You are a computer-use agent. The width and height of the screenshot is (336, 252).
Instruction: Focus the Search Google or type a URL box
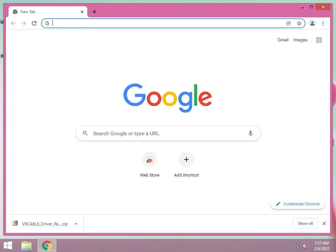click(168, 133)
